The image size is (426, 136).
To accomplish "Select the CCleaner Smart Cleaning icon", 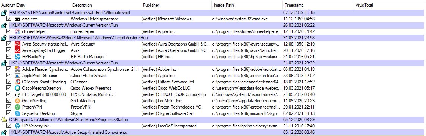I will (x=18, y=82).
